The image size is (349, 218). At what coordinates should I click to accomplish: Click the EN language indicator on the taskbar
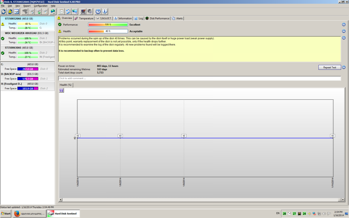(278, 213)
